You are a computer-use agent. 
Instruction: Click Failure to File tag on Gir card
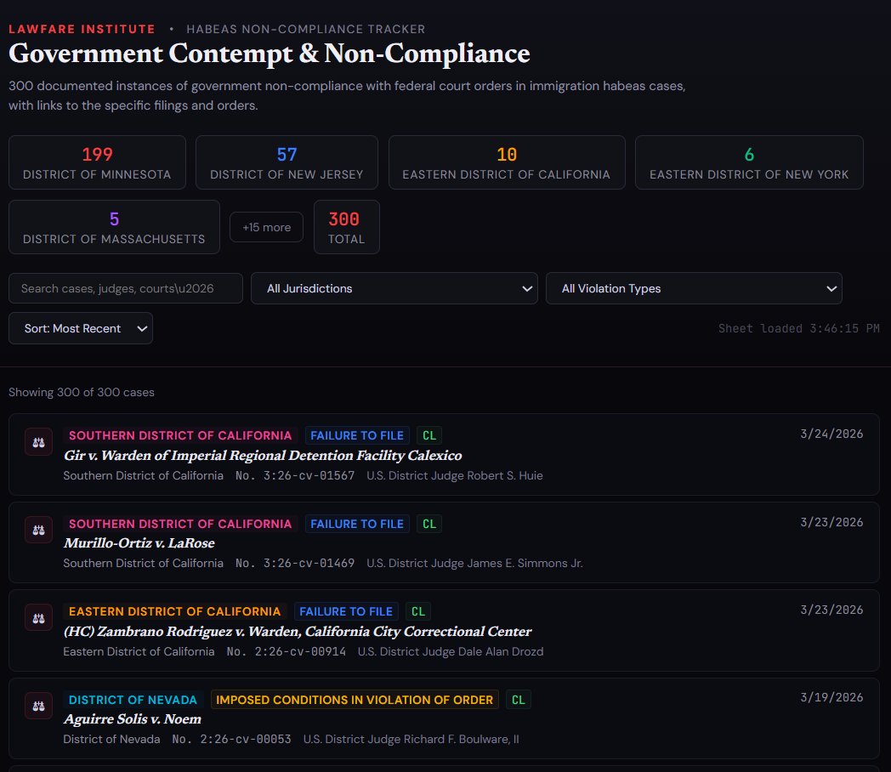tap(357, 435)
